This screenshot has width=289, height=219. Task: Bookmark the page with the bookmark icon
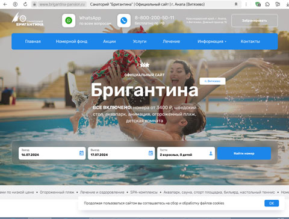236,4
